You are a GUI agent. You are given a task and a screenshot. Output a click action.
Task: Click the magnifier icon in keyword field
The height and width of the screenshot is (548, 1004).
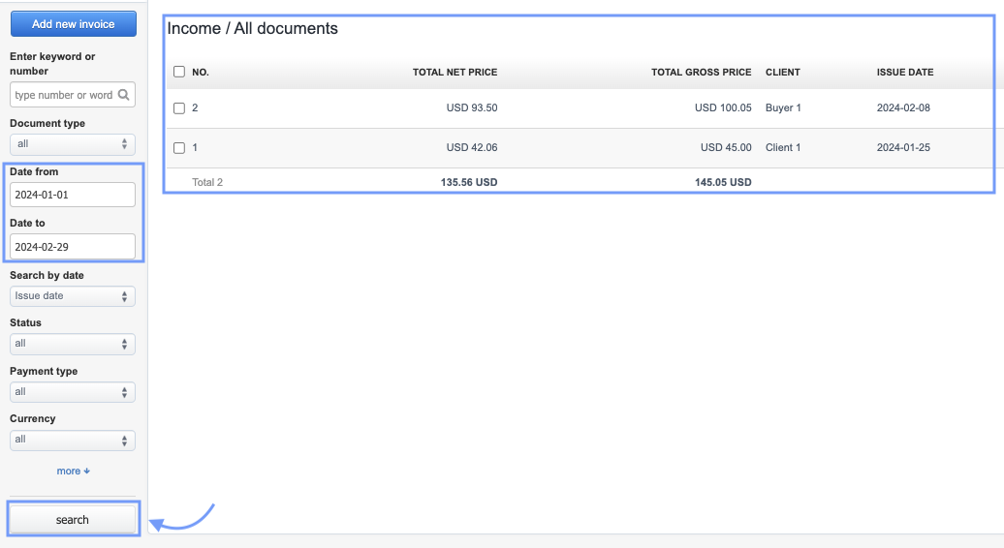click(x=123, y=95)
